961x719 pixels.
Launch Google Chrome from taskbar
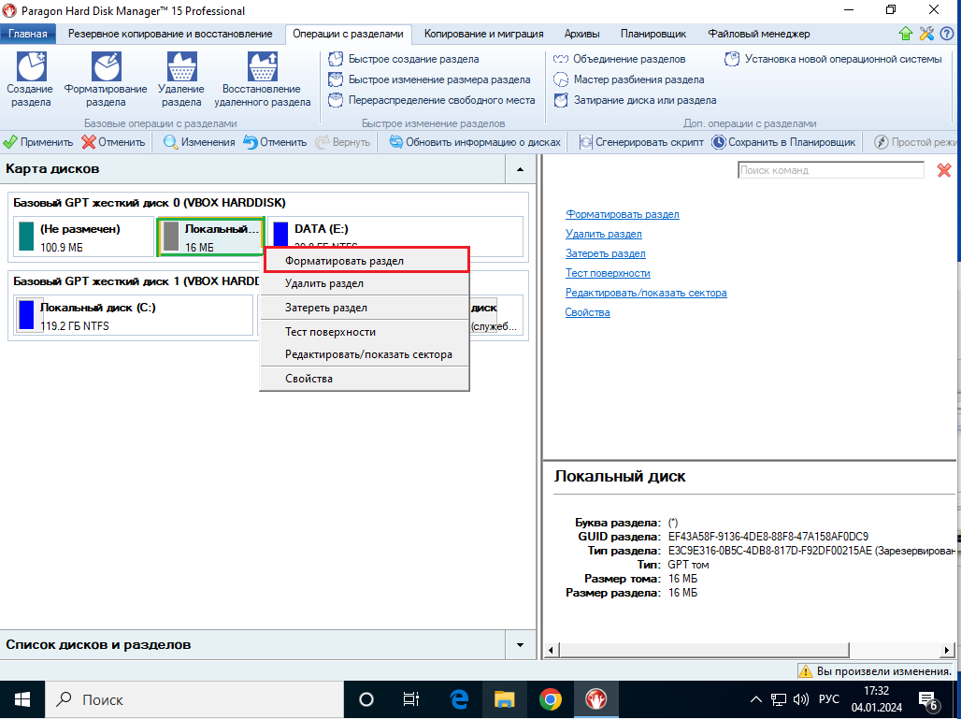coord(551,699)
